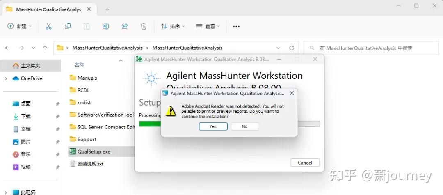Open the 查看 (View) dropdown
Screen dimensions: 443x195
tap(208, 26)
